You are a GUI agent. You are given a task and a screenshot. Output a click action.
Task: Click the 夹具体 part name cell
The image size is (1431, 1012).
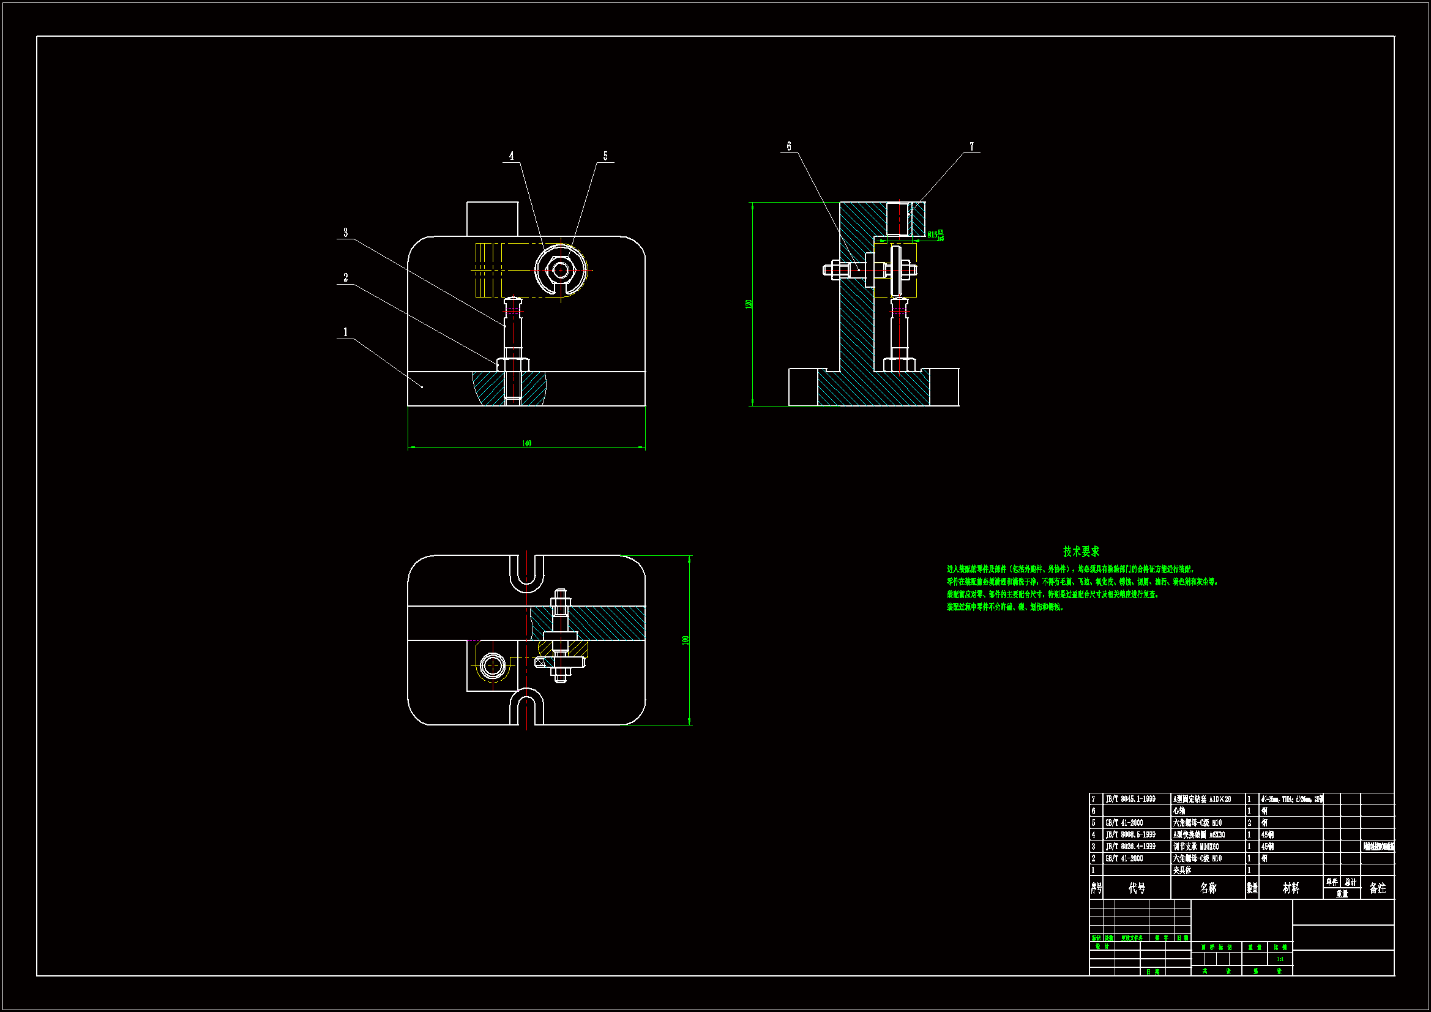(x=1183, y=870)
